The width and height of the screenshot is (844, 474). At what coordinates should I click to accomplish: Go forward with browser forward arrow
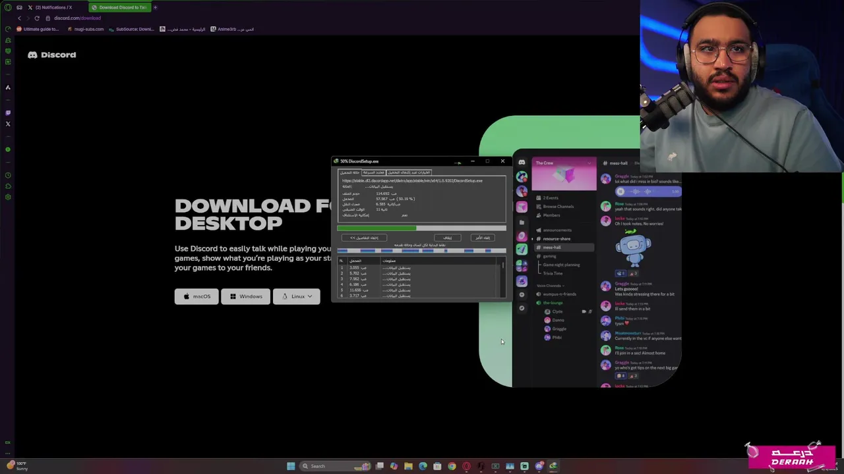(28, 18)
